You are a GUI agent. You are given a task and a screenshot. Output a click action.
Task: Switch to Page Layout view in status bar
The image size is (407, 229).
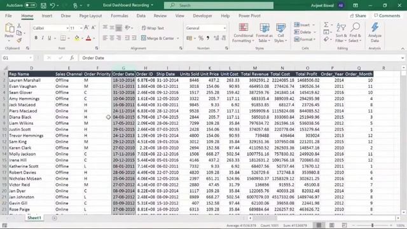(x=332, y=225)
